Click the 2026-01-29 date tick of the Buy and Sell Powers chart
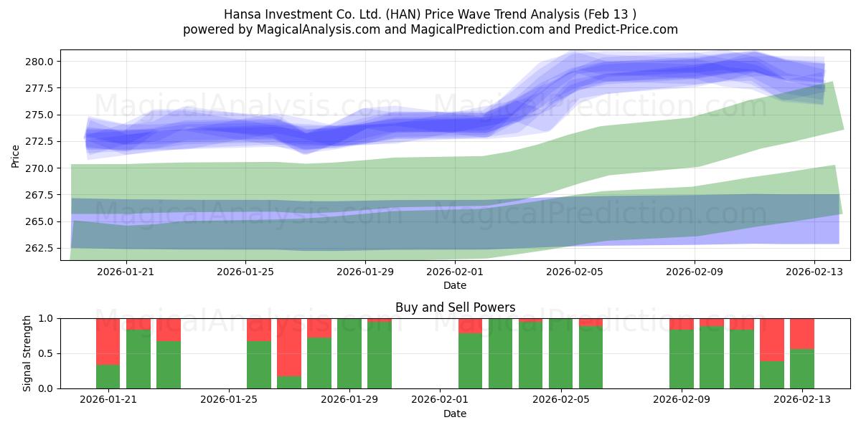 pos(349,400)
